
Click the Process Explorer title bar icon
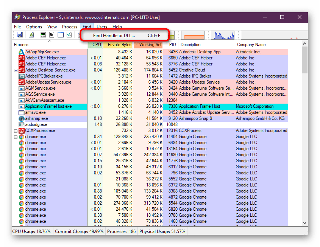coord(17,17)
